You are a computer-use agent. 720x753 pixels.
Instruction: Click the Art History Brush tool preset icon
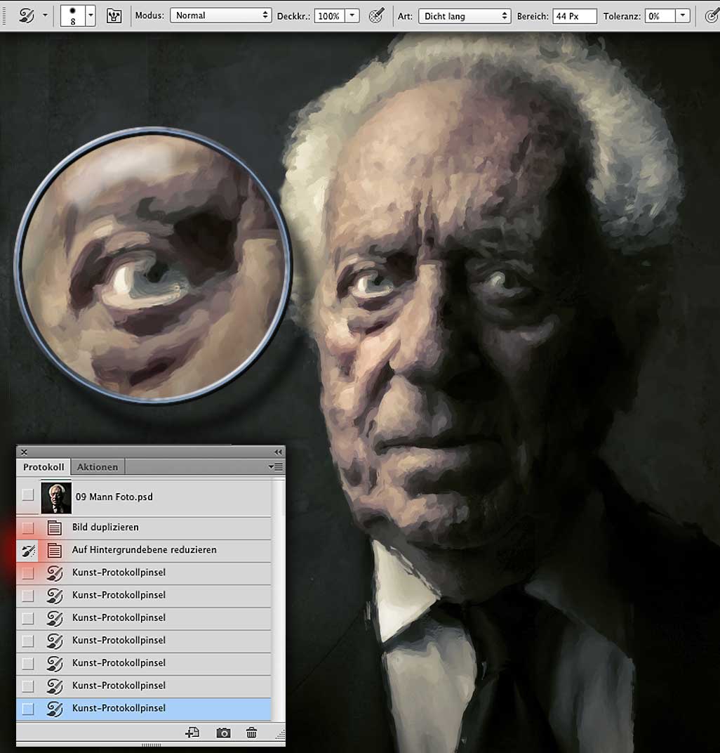pyautogui.click(x=27, y=15)
